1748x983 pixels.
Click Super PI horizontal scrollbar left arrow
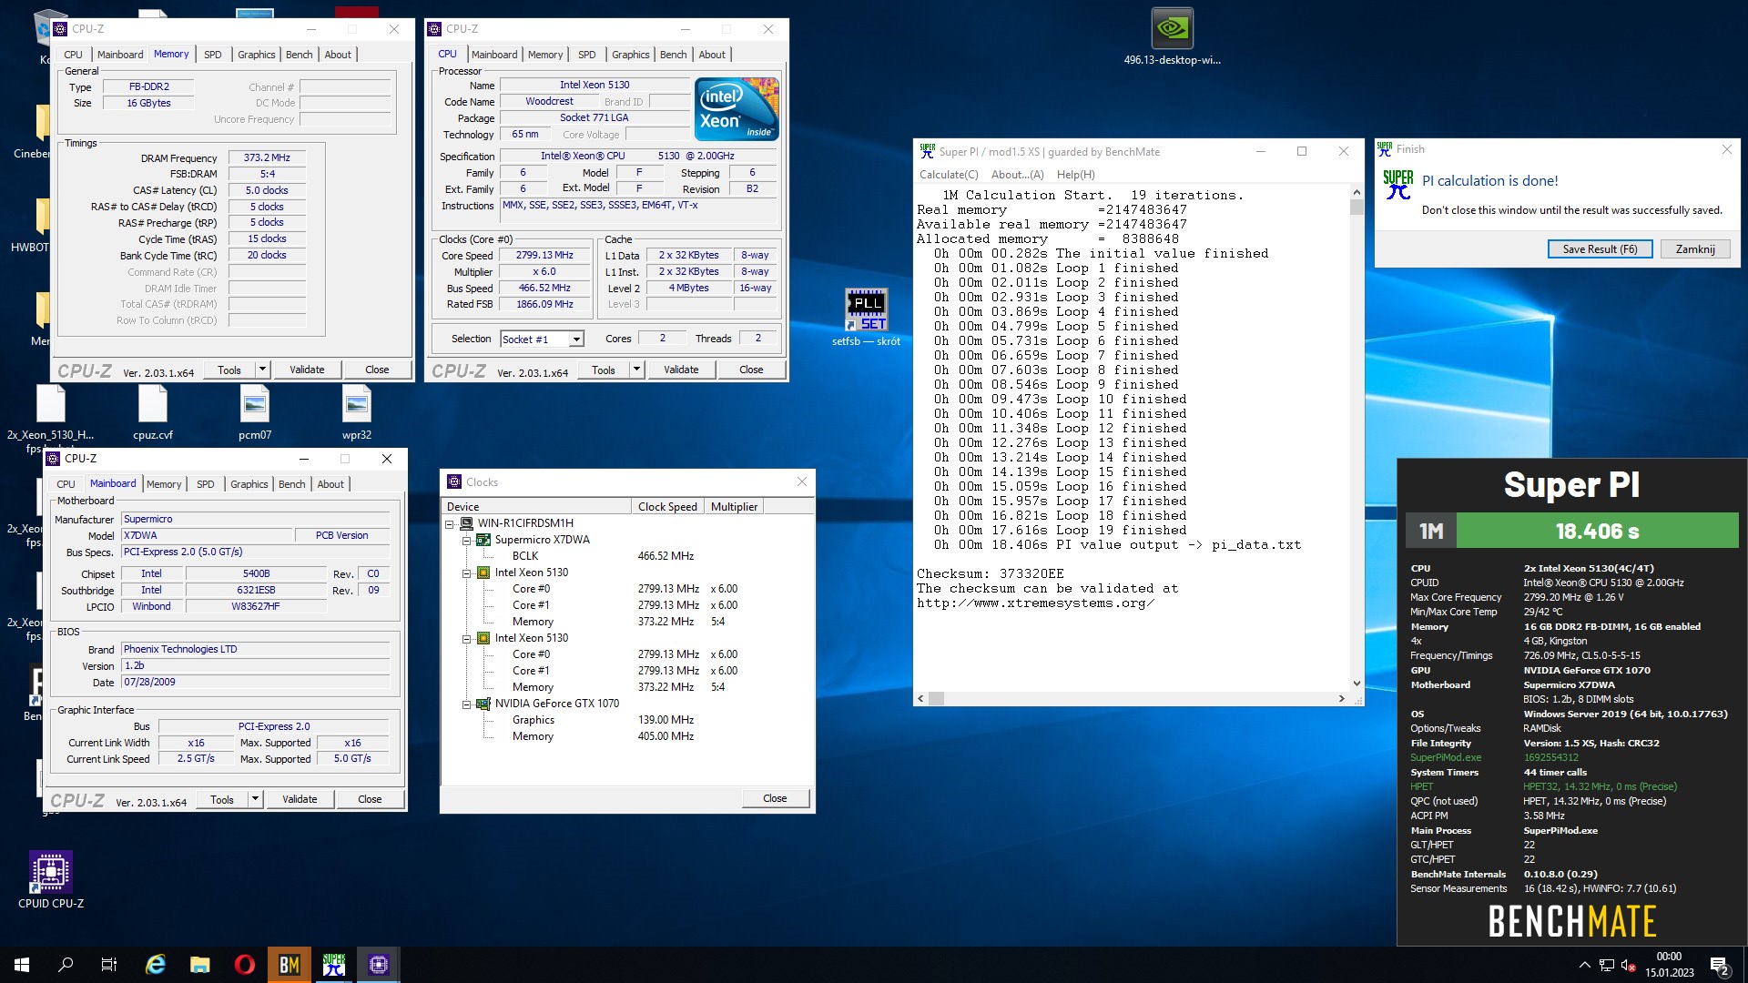coord(920,699)
